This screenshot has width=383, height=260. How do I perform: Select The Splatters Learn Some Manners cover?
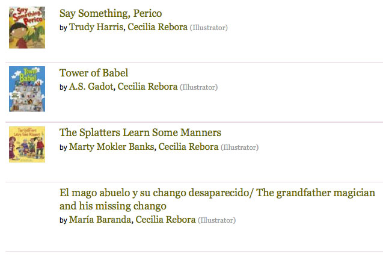27,144
